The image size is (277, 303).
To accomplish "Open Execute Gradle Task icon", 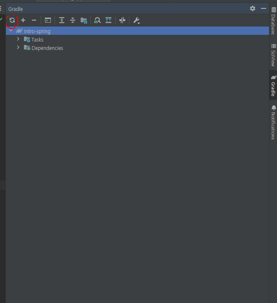I will point(48,20).
